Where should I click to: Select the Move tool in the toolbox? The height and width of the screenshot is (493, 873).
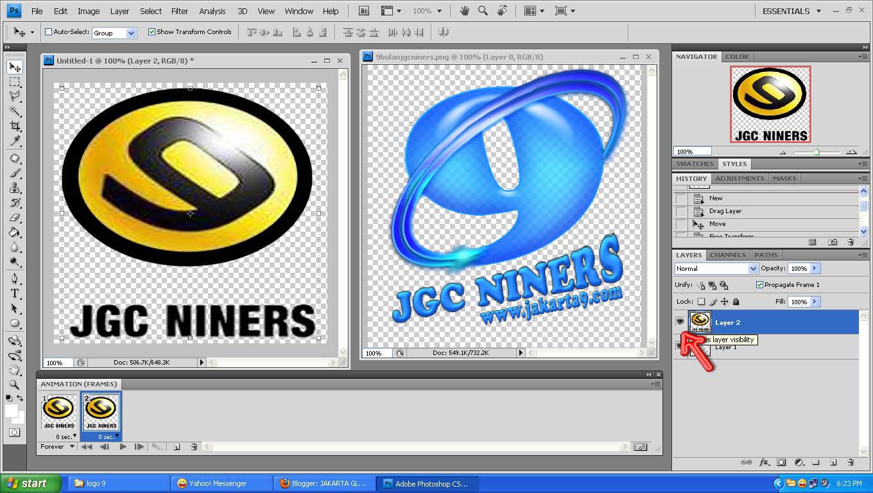click(x=15, y=67)
